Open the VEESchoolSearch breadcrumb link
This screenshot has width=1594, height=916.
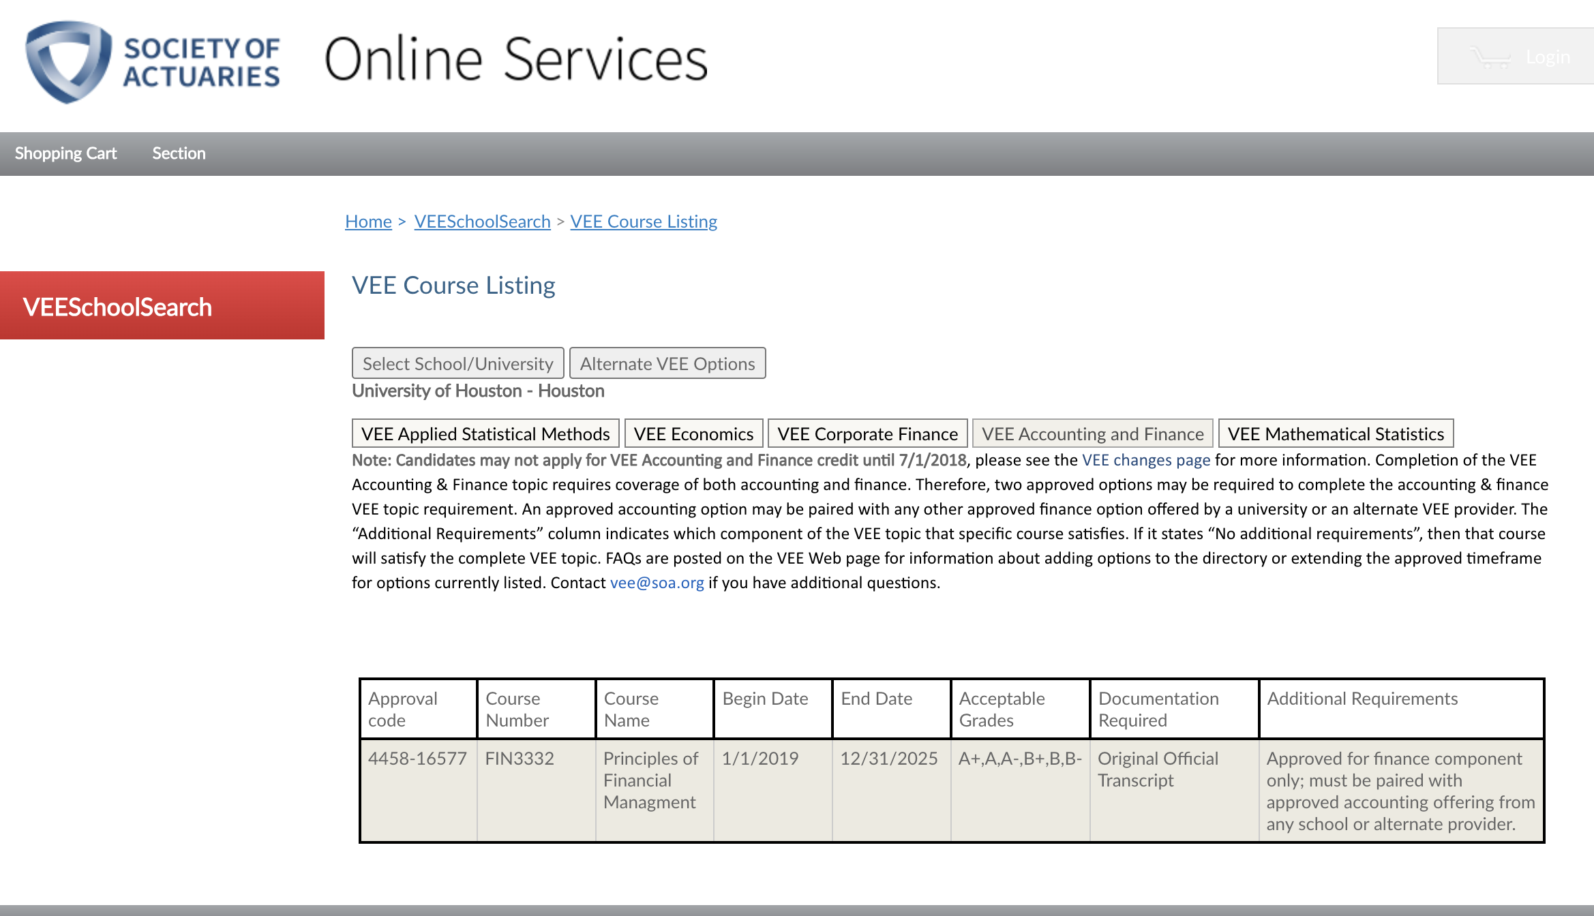(482, 222)
